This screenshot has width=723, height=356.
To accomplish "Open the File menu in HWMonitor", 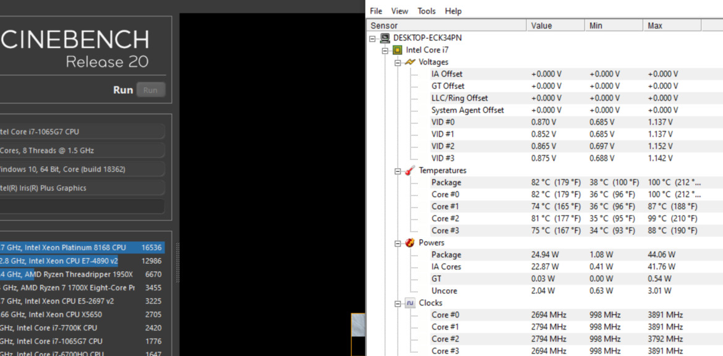I will [376, 11].
